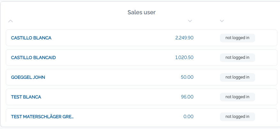Select the empty space in GOEGGEL JOHN's row card

pyautogui.click(x=112, y=77)
